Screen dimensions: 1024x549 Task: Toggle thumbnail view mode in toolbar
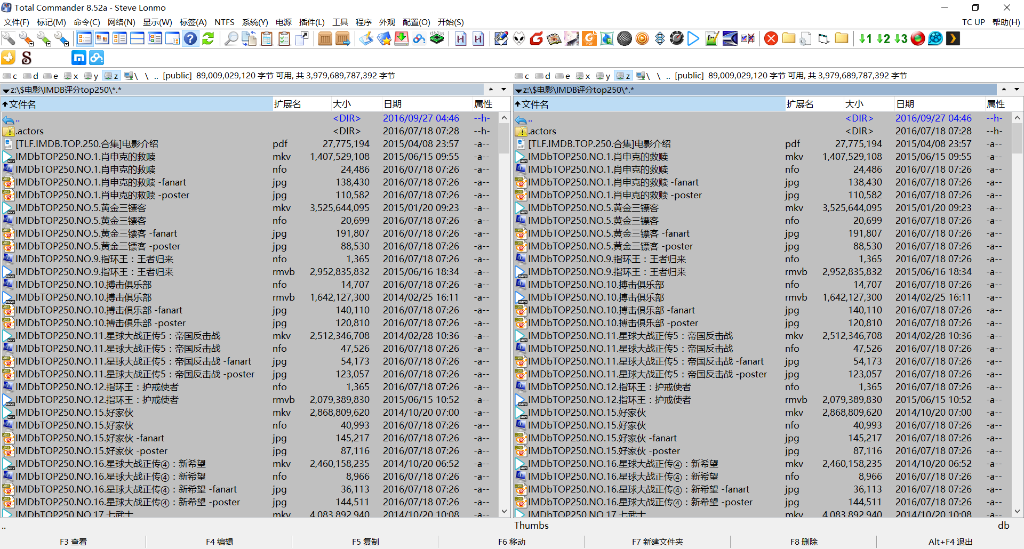pos(102,38)
